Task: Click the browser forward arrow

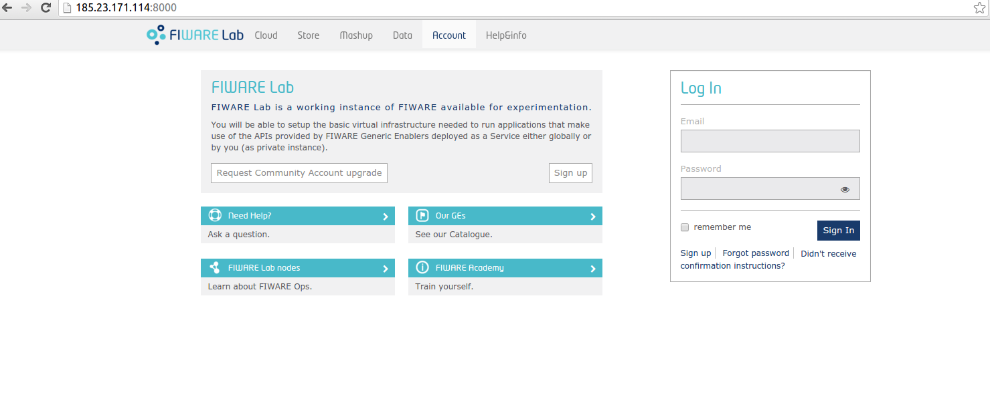Action: pyautogui.click(x=27, y=8)
